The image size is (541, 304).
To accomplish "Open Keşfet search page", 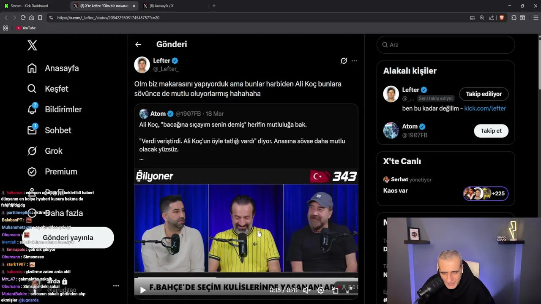I will (48, 89).
